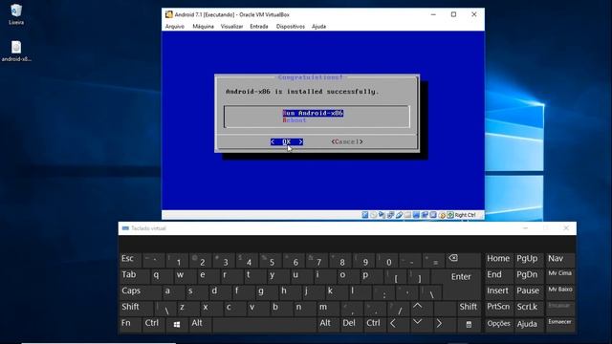Click the mouse integration status icon
Screen dimensions: 612x344
click(442, 215)
